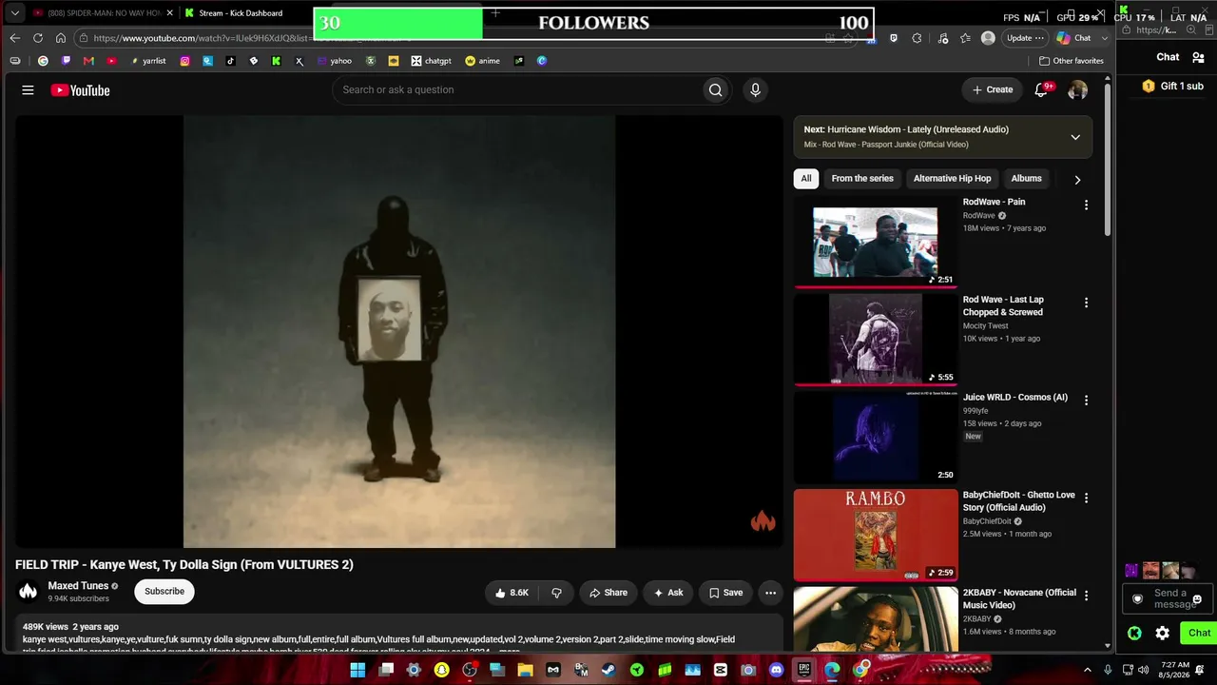
Task: Click the browser Update button
Action: coord(1025,38)
